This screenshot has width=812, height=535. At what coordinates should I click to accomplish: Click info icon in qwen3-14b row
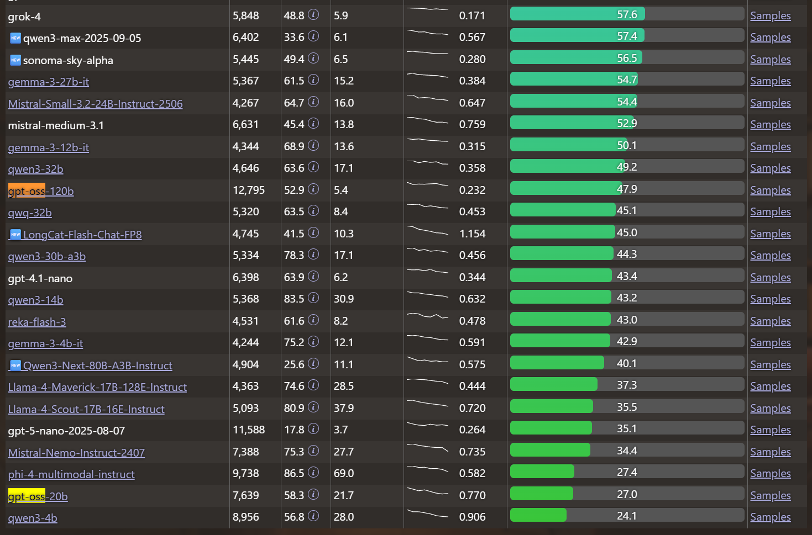point(313,298)
